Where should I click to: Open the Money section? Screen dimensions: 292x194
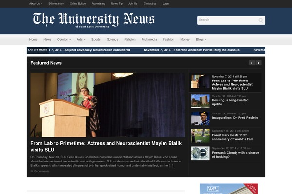click(x=185, y=39)
